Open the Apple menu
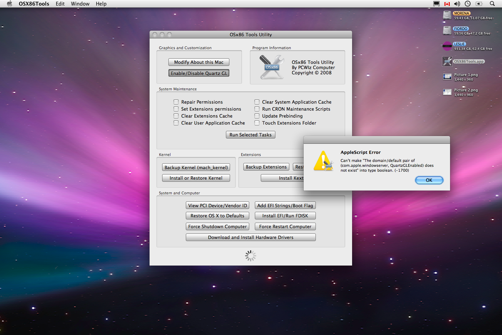 [9, 4]
